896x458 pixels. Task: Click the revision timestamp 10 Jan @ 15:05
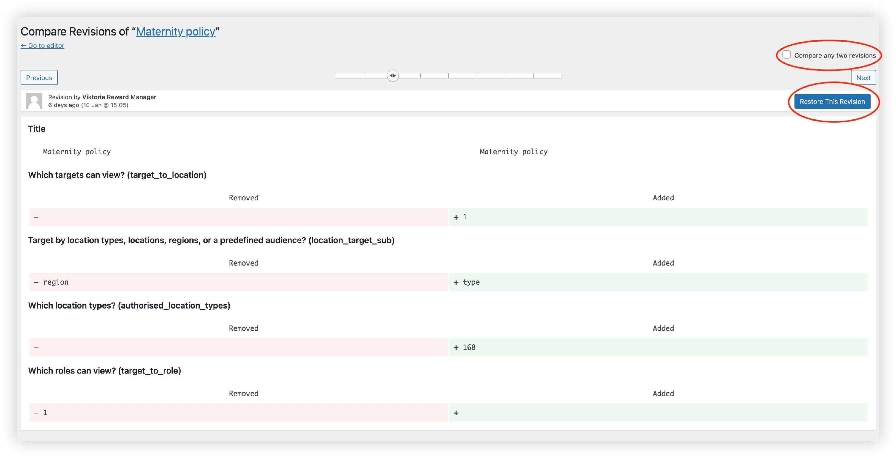tap(105, 105)
